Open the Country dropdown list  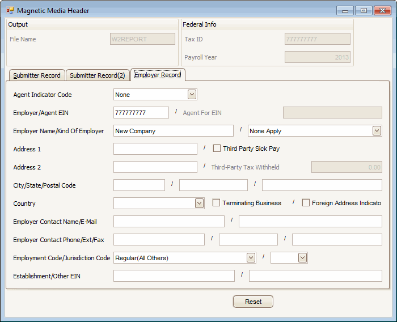pyautogui.click(x=199, y=203)
